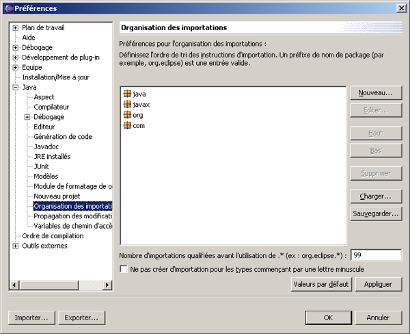Confirm preferences with the OK button
The width and height of the screenshot is (410, 334).
click(328, 318)
